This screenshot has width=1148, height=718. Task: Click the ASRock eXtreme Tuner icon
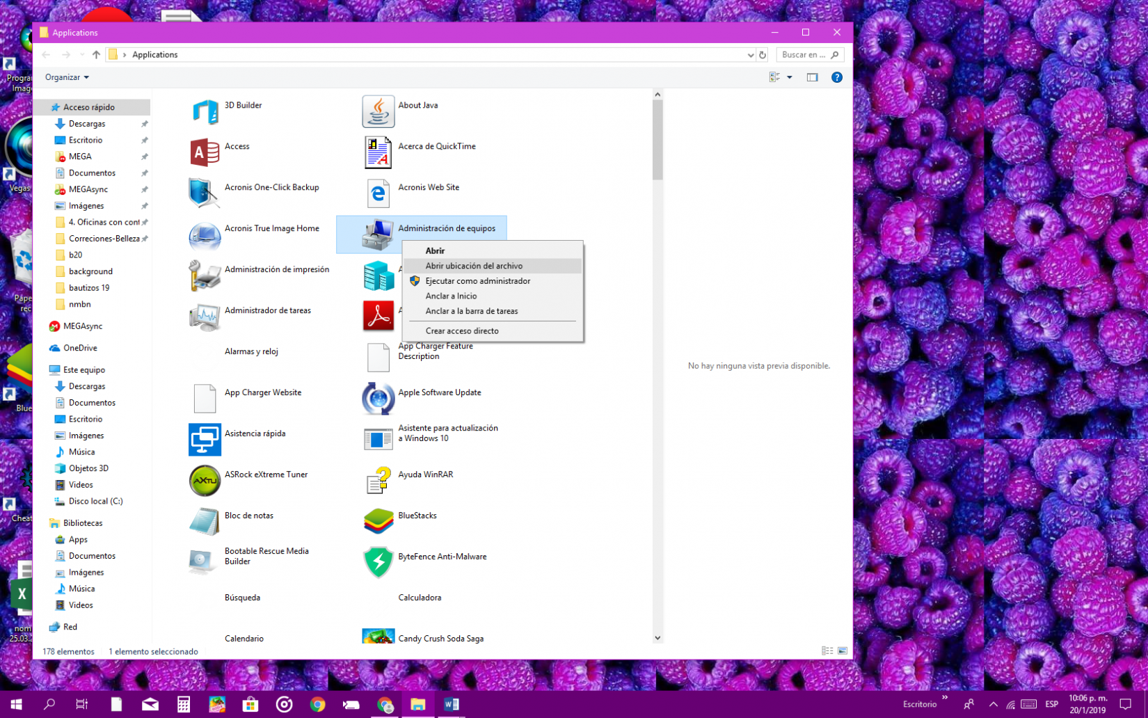(x=205, y=481)
